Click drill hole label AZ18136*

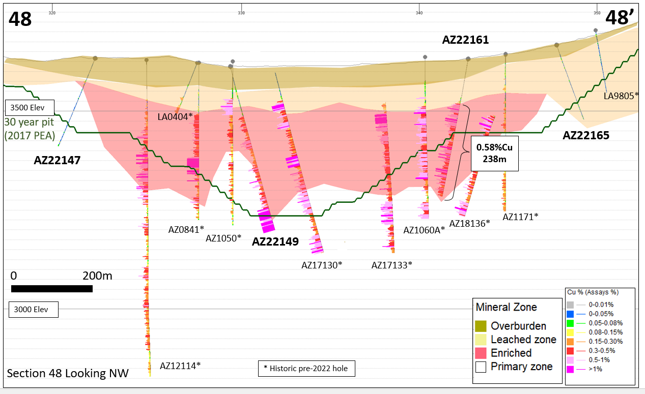coord(469,223)
